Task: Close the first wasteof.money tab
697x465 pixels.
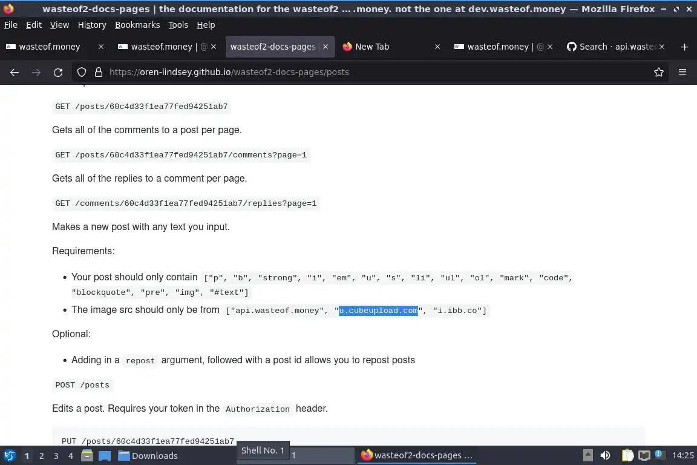Action: 101,47
